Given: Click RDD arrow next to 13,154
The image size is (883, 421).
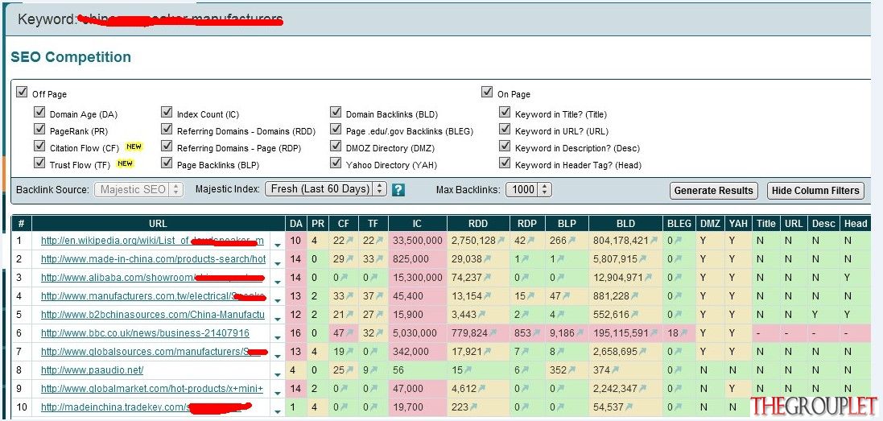Looking at the screenshot, I should pyautogui.click(x=486, y=296).
